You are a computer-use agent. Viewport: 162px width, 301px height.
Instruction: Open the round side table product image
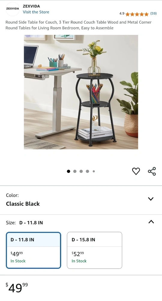click(81, 92)
